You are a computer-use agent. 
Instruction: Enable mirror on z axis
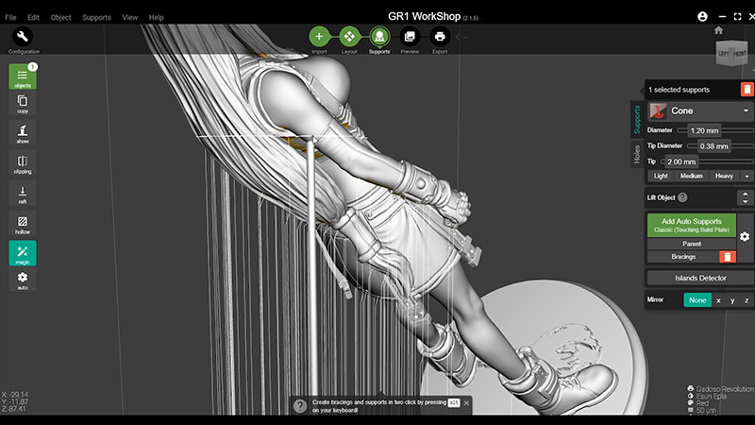coord(746,299)
